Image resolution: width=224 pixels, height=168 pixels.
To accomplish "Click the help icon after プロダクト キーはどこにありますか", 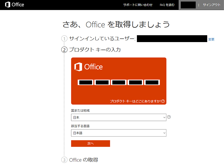I will point(163,101).
